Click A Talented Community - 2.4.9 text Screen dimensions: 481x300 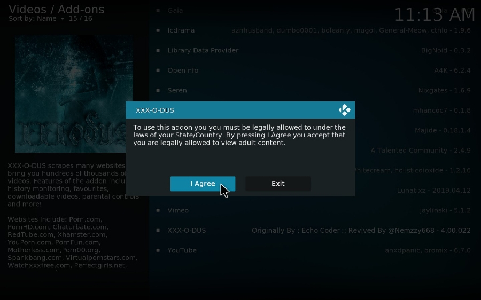[x=421, y=151]
